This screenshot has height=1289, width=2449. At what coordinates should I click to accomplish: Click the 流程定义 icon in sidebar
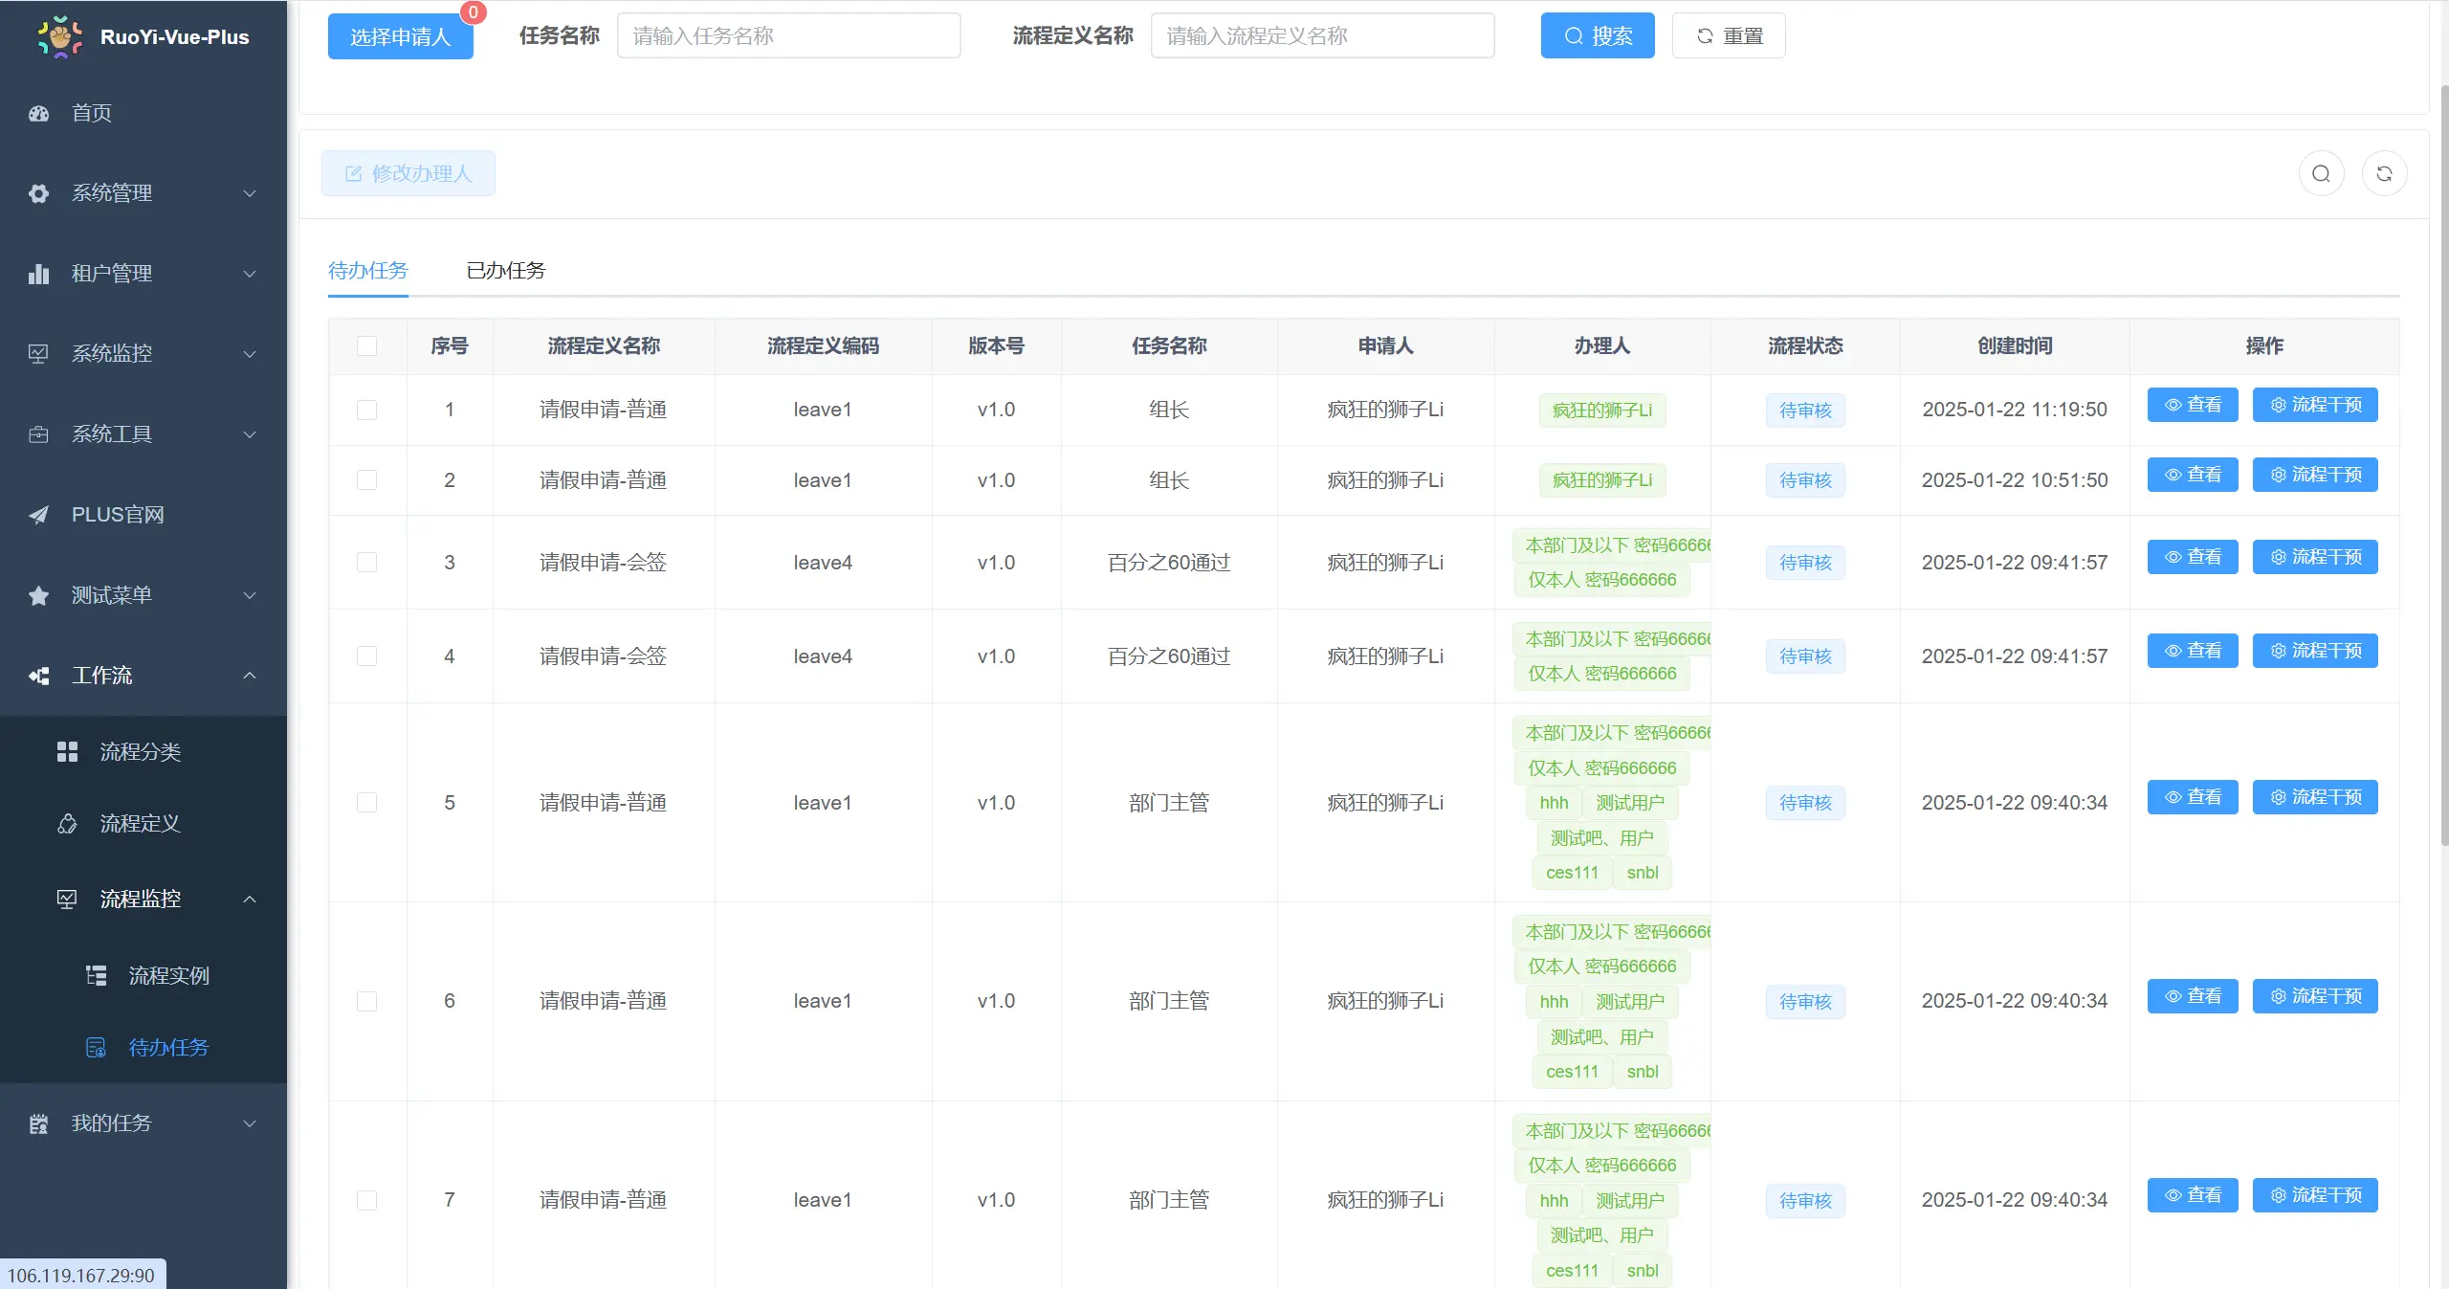pos(67,824)
